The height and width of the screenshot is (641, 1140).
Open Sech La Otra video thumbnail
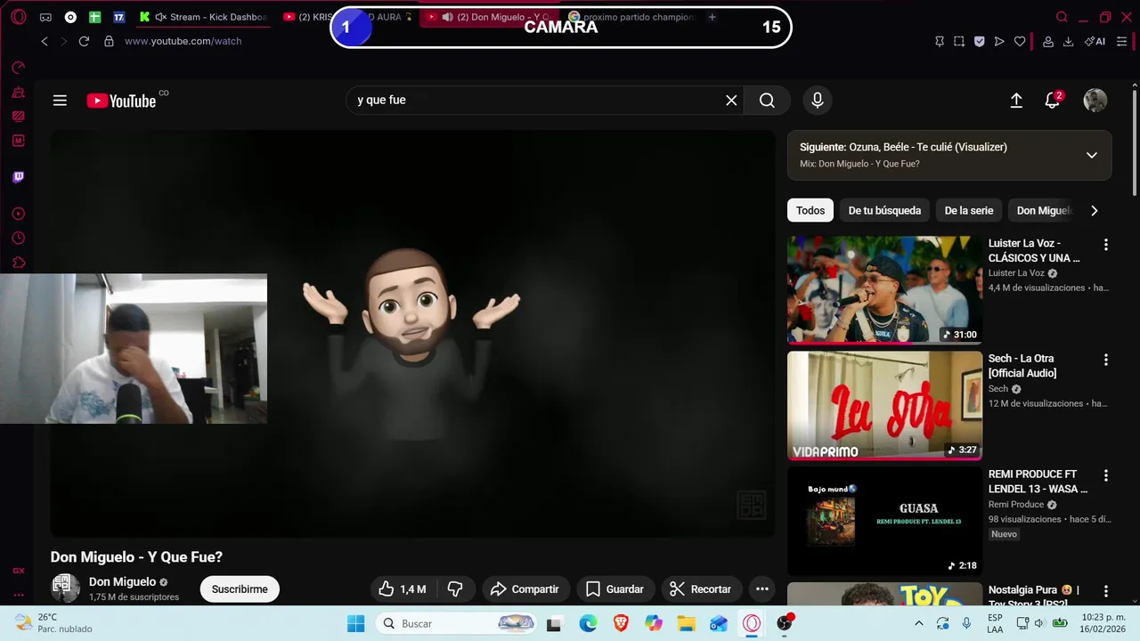click(884, 405)
